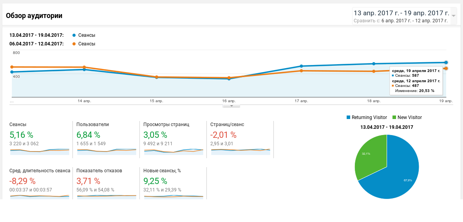Click the Пользователи metric sparkline

pyautogui.click(x=107, y=152)
